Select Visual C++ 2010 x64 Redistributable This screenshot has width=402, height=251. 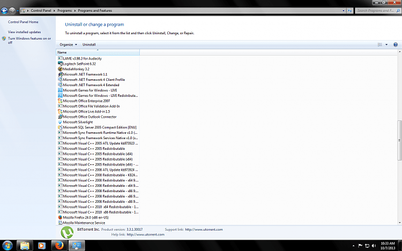click(x=101, y=207)
